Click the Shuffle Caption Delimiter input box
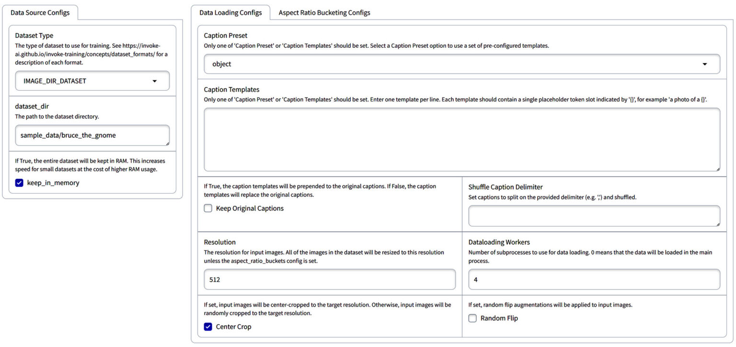The image size is (736, 347). pos(594,216)
